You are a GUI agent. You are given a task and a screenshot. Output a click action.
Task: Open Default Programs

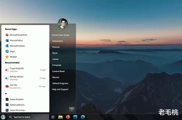coord(60,83)
